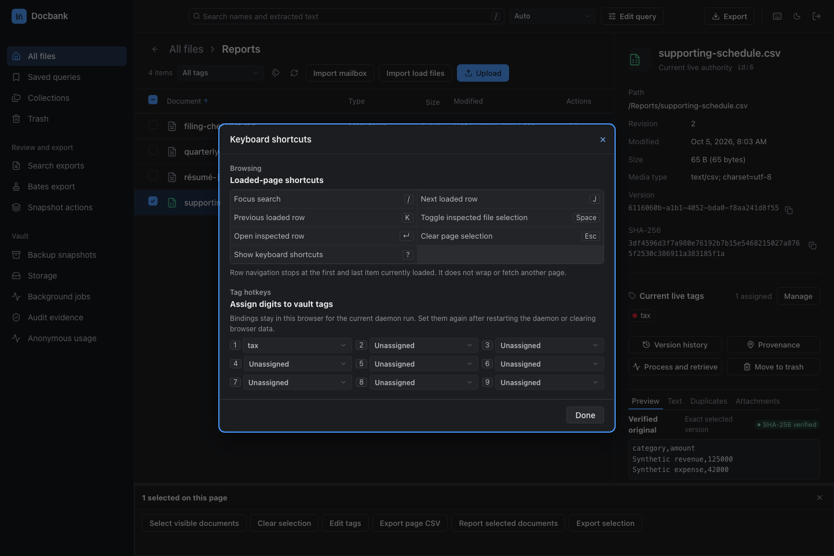Screen dimensions: 834x556
Task: Click the Background jobs sidebar icon
Action: (16, 297)
